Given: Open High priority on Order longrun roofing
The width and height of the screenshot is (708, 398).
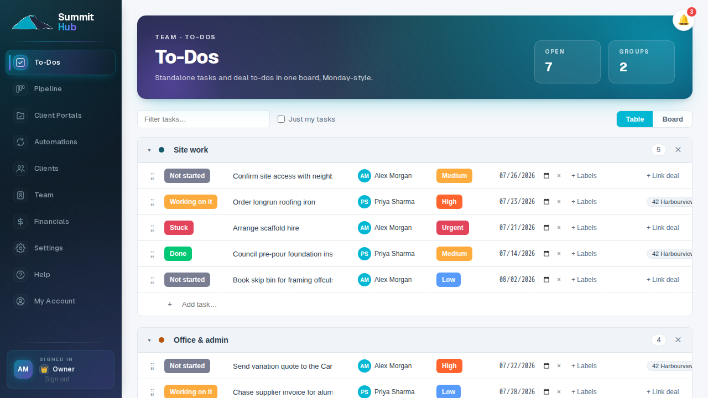Looking at the screenshot, I should (x=449, y=202).
